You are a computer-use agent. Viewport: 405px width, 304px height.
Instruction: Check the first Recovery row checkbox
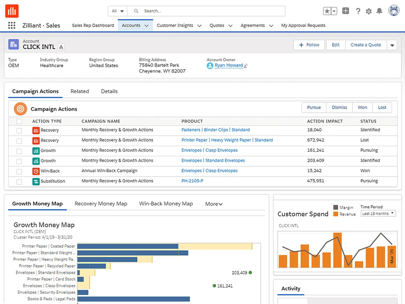[x=19, y=130]
